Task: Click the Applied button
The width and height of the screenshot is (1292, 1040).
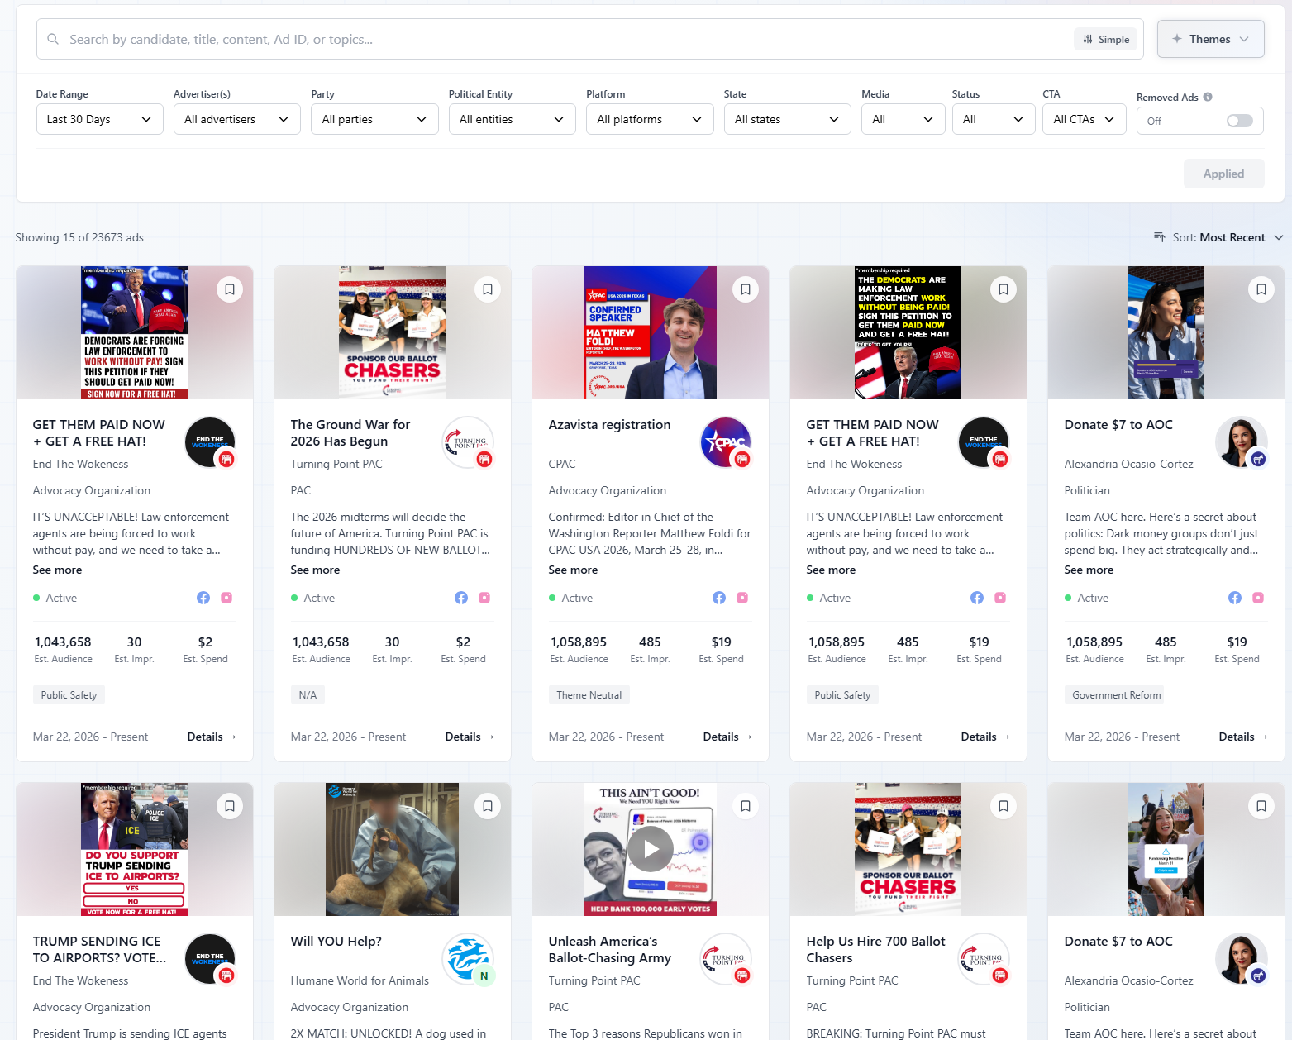Action: click(x=1223, y=174)
